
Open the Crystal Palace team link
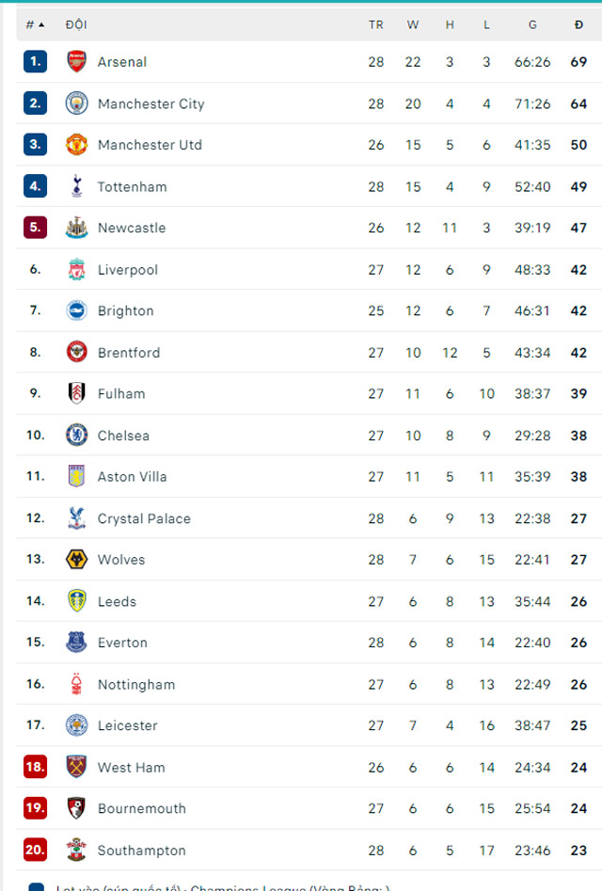[144, 518]
